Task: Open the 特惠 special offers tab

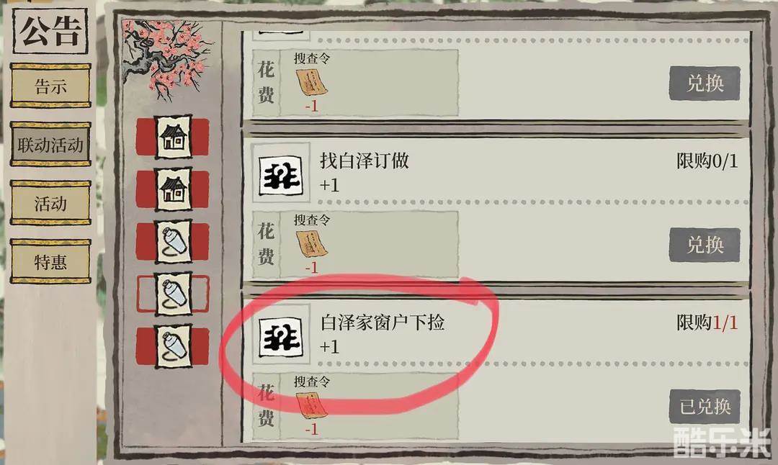Action: pos(50,261)
